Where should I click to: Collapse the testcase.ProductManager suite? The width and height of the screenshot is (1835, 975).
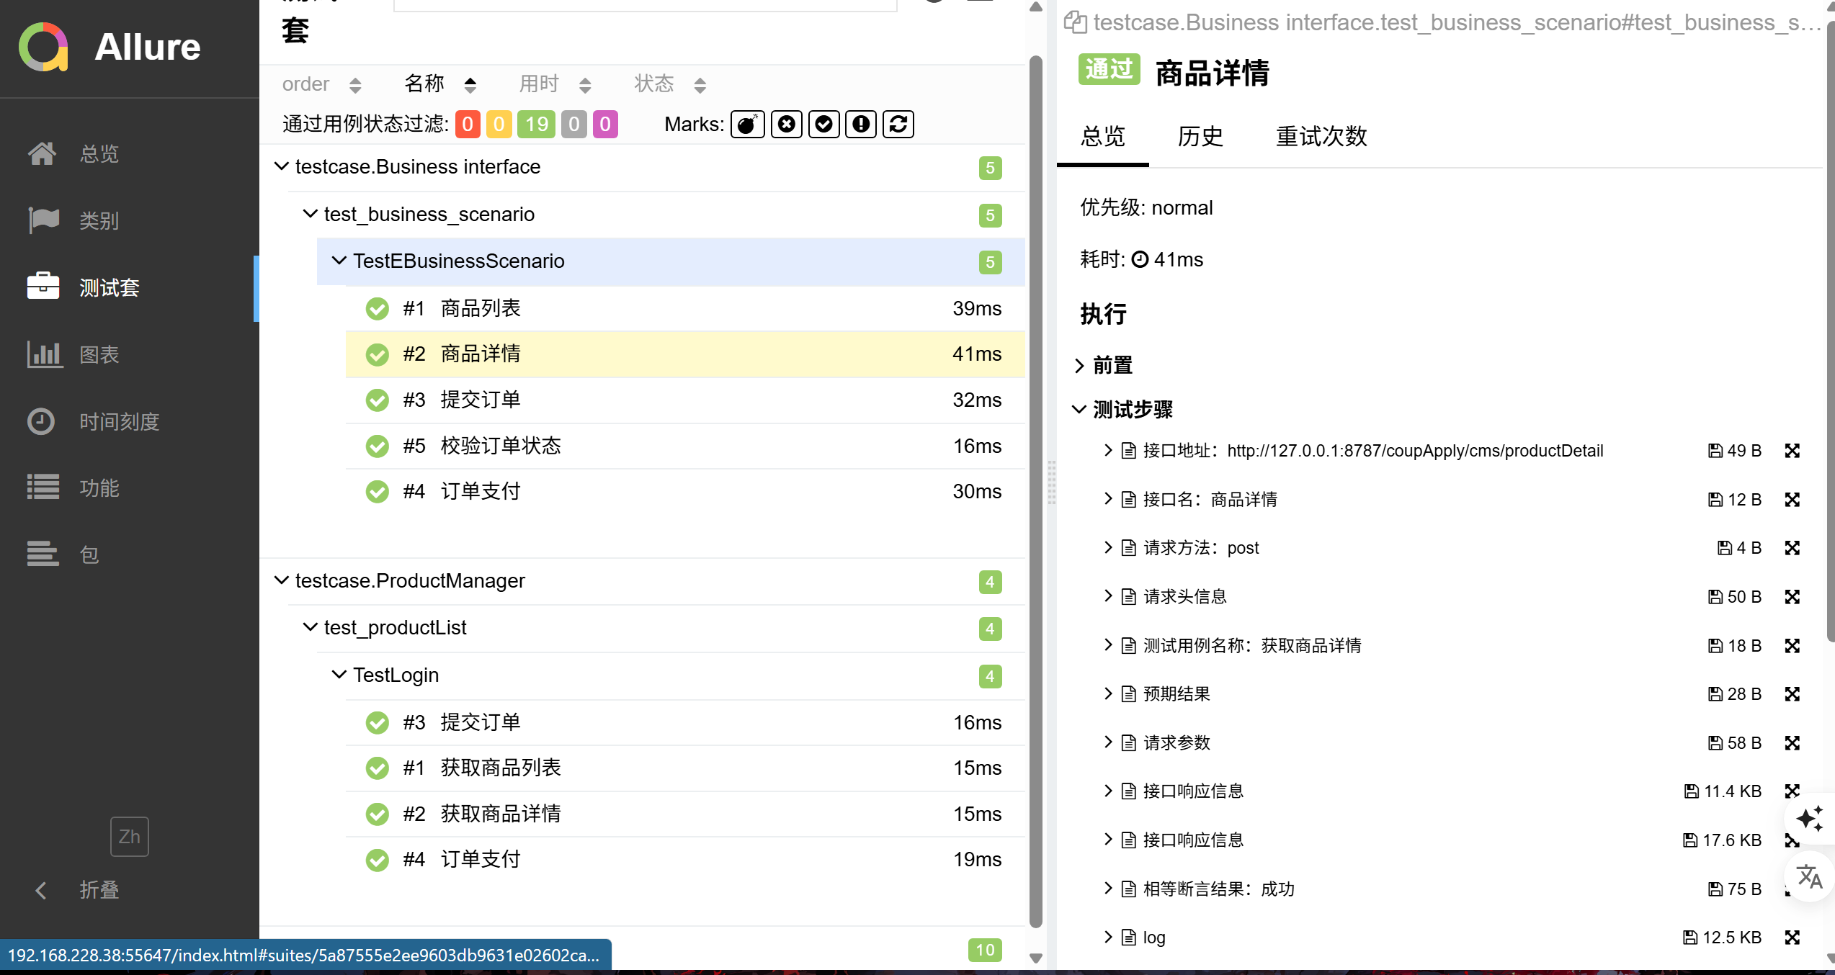pos(282,580)
